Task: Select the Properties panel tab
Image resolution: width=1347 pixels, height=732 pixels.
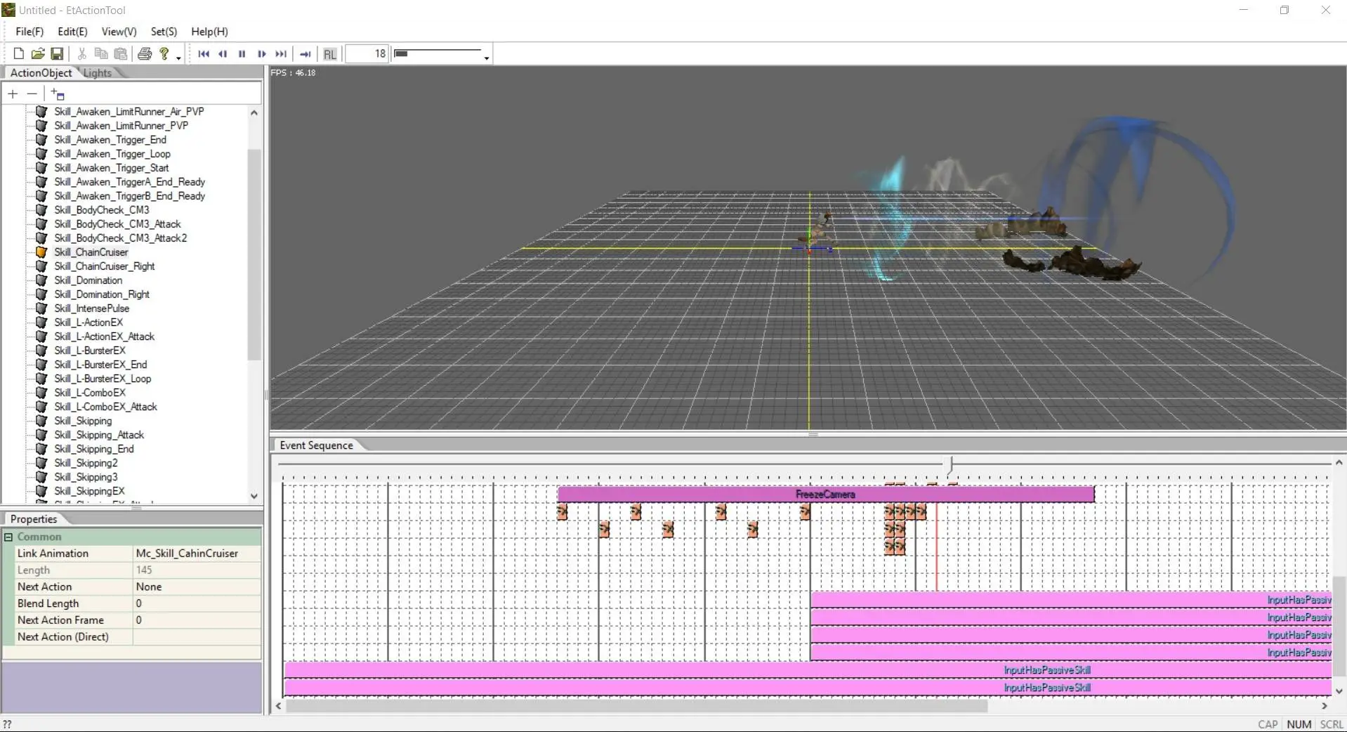Action: [x=34, y=519]
